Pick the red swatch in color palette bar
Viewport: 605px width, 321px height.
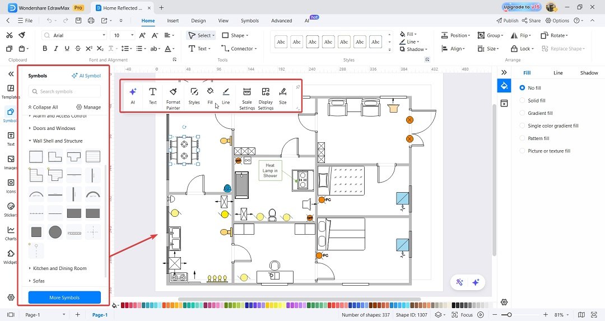123,305
